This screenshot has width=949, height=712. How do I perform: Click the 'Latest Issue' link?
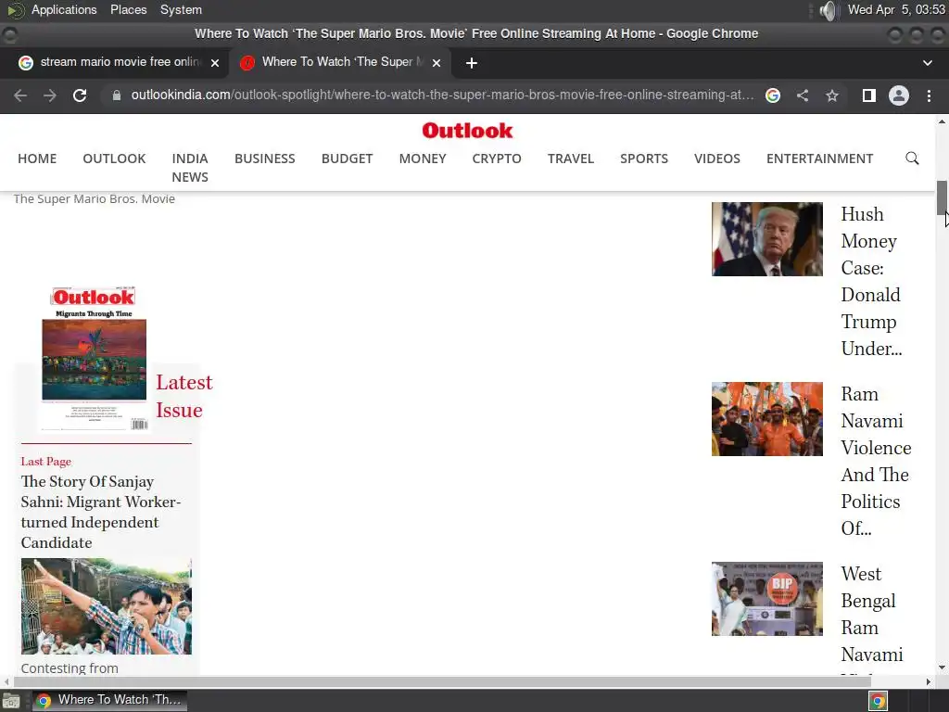pyautogui.click(x=184, y=396)
